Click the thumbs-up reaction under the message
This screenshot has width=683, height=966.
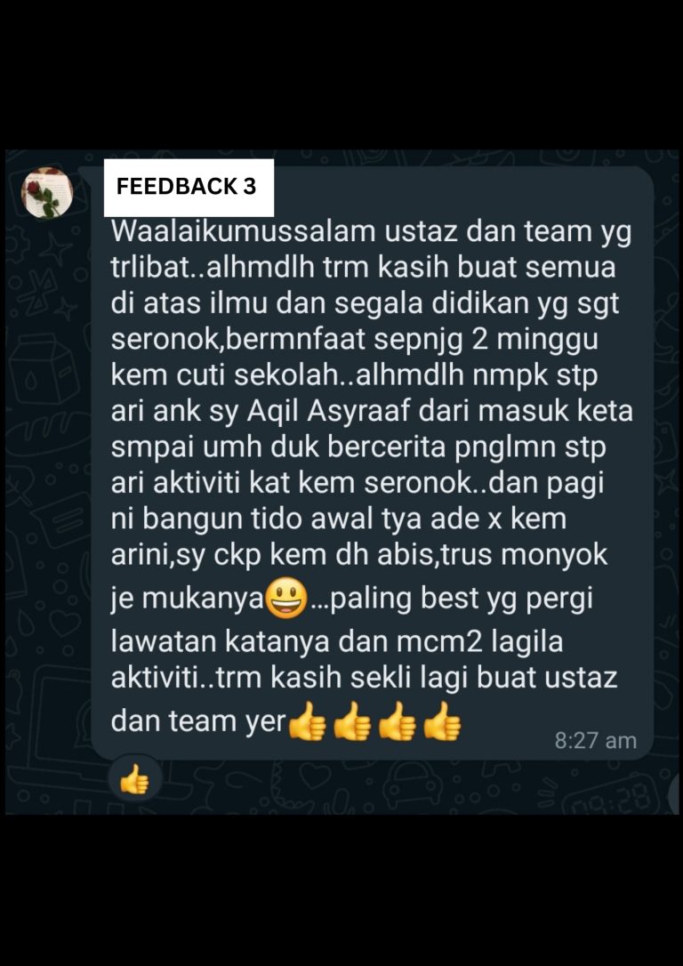(133, 783)
